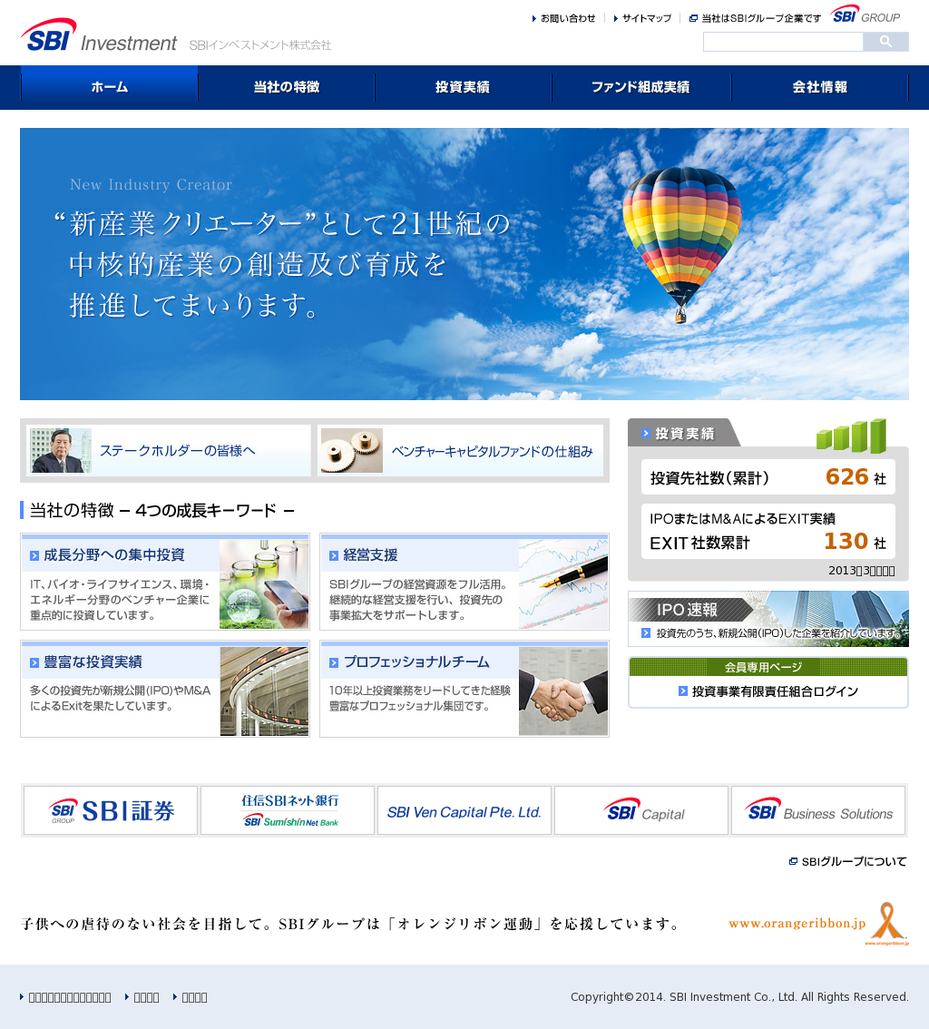
Task: Click the search text field
Action: (782, 42)
